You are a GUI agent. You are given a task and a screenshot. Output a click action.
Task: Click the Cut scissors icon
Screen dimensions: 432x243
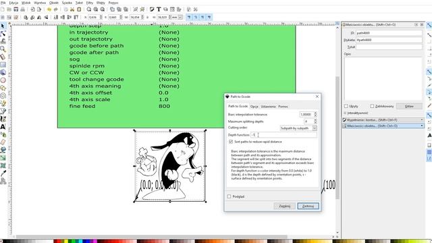pyautogui.click(x=72, y=9)
